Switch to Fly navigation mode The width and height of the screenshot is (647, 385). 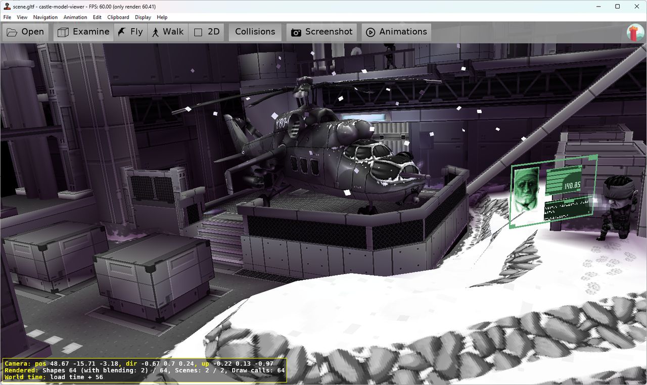pyautogui.click(x=130, y=32)
